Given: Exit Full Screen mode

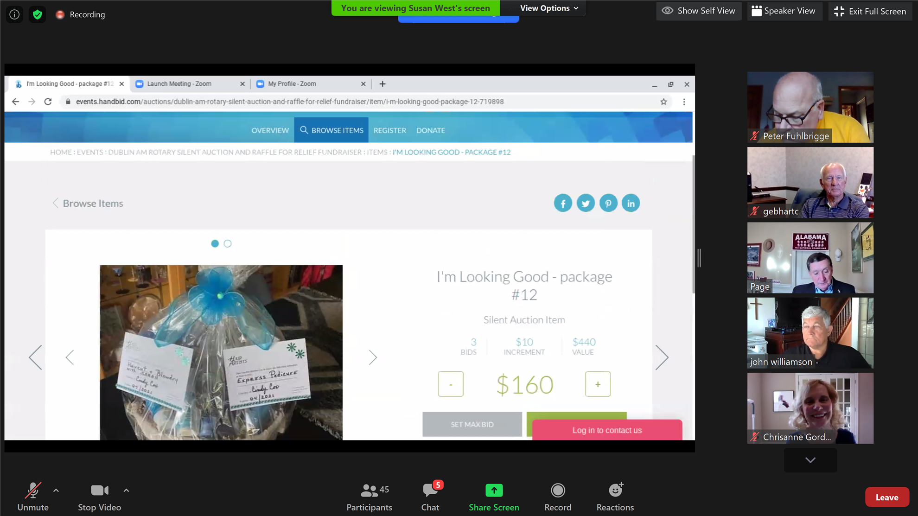Looking at the screenshot, I should point(870,11).
